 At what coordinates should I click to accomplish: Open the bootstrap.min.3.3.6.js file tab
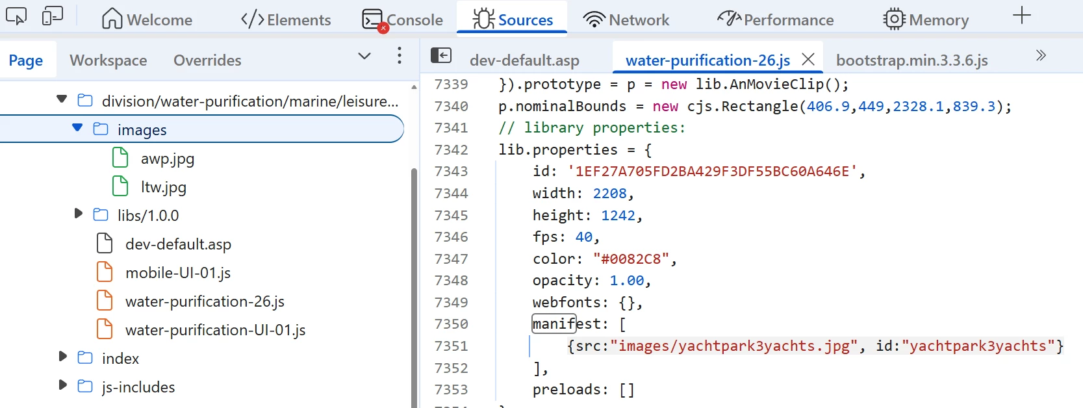coord(911,60)
